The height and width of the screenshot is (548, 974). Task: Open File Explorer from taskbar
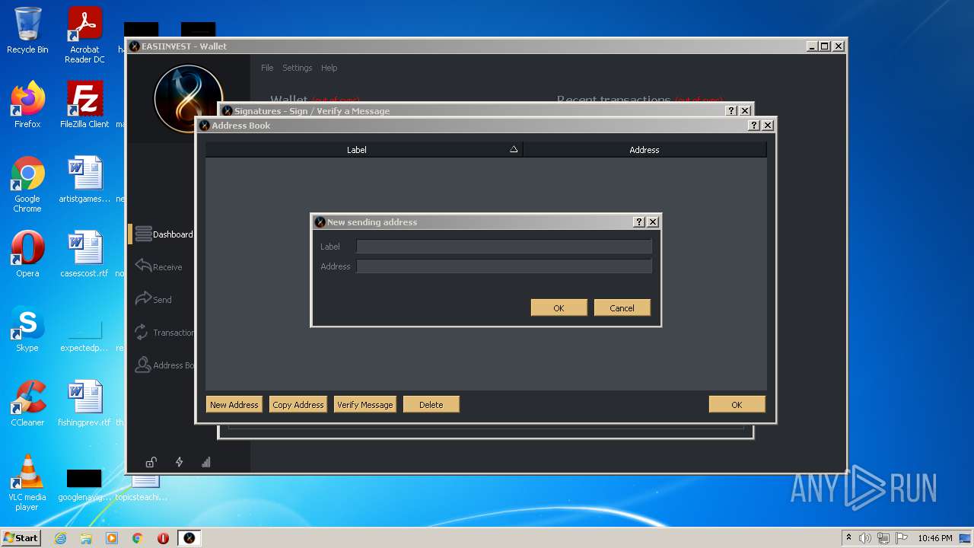[x=86, y=538]
